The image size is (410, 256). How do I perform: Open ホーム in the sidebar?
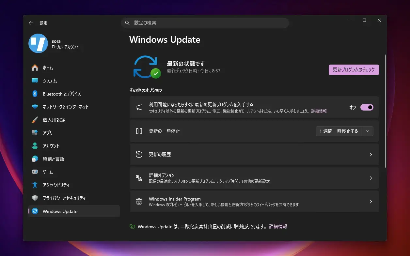(x=74, y=68)
